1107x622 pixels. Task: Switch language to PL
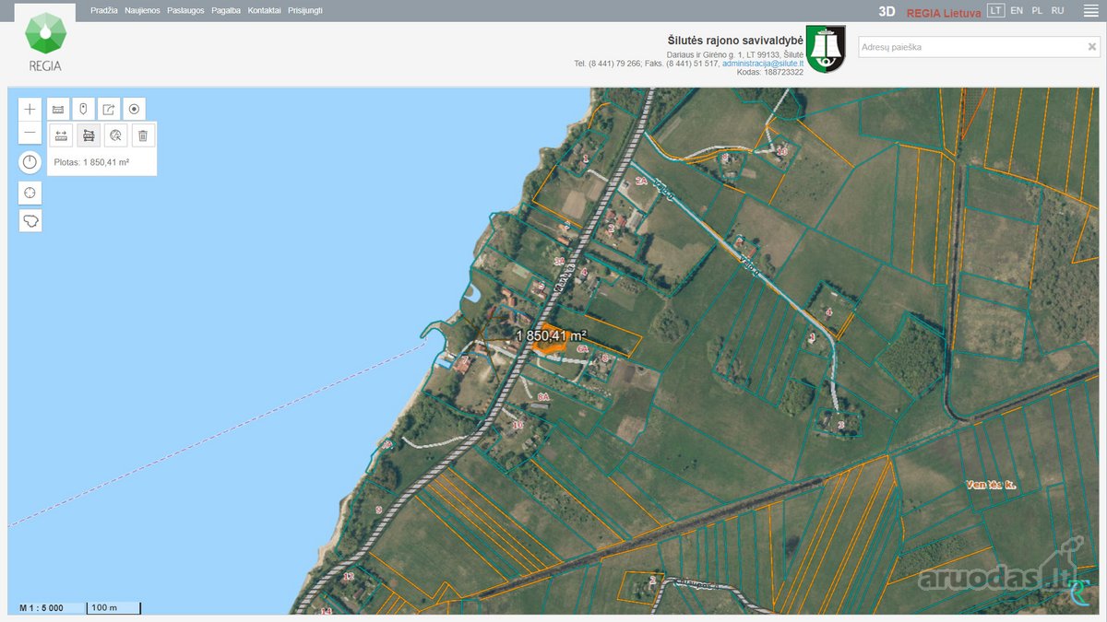point(1037,11)
